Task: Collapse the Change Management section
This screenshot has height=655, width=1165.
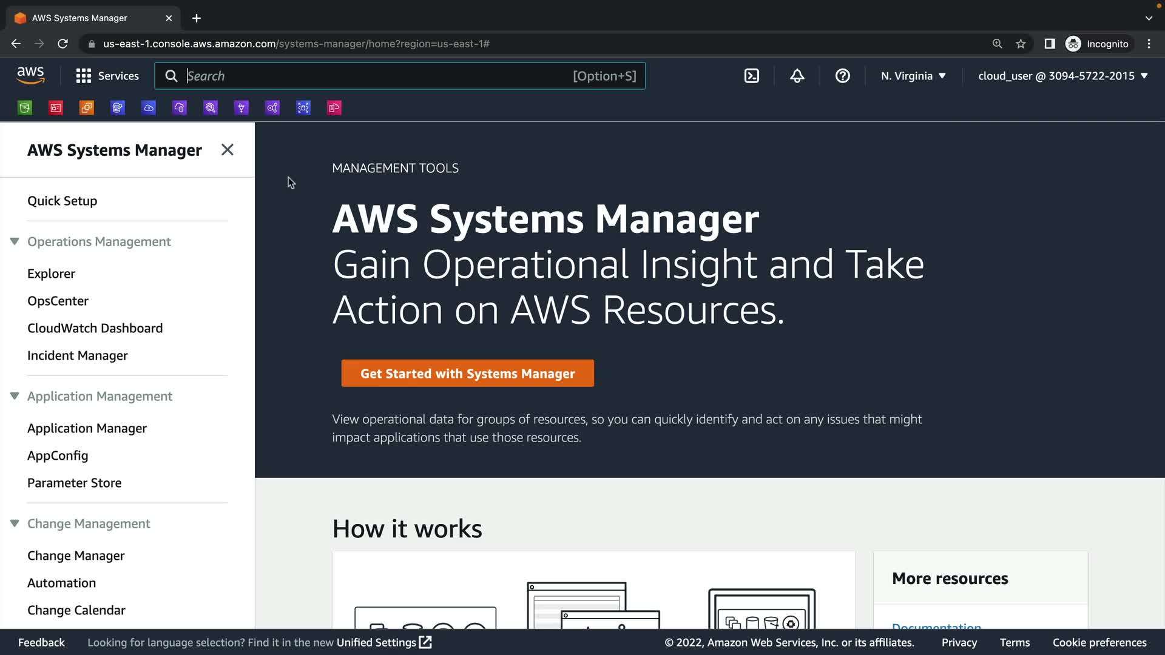Action: click(x=15, y=523)
